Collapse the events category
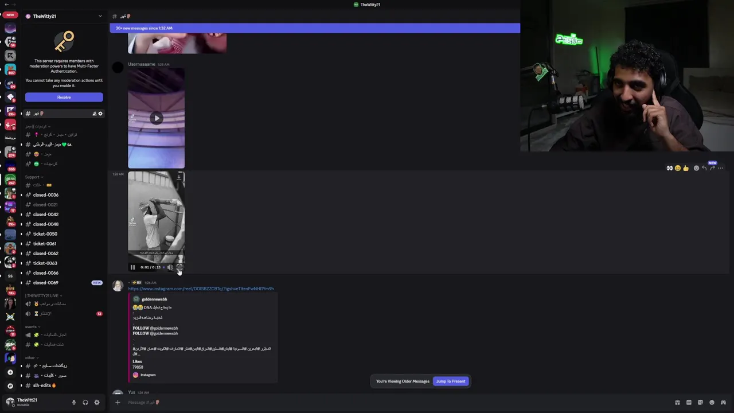Viewport: 734px width, 413px height. [x=32, y=326]
